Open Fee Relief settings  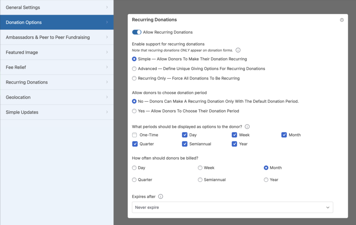pyautogui.click(x=57, y=67)
